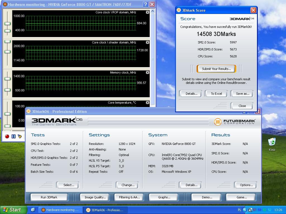Click the red record button in the monitor
Screen dimensions: 286x214
[7, 136]
